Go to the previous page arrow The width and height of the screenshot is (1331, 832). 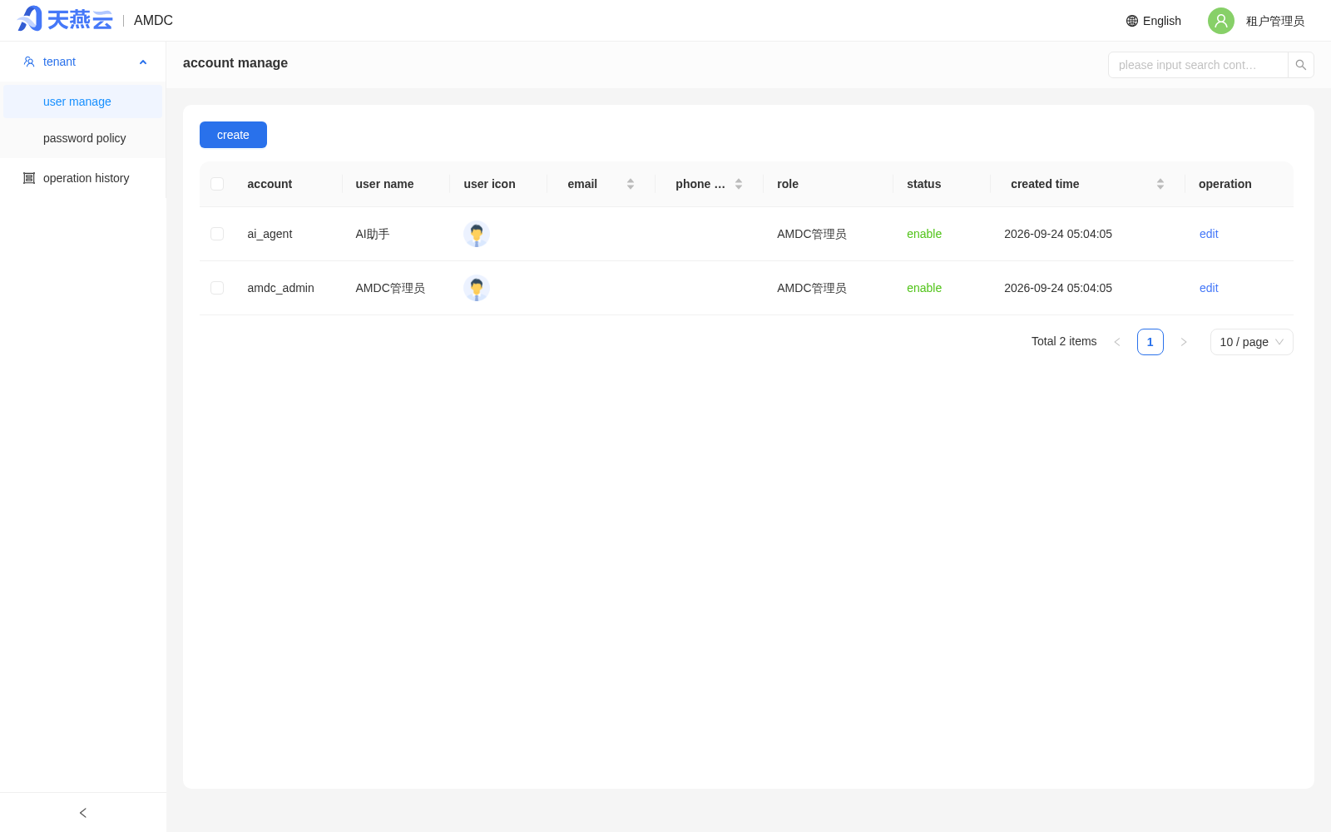pyautogui.click(x=1117, y=342)
